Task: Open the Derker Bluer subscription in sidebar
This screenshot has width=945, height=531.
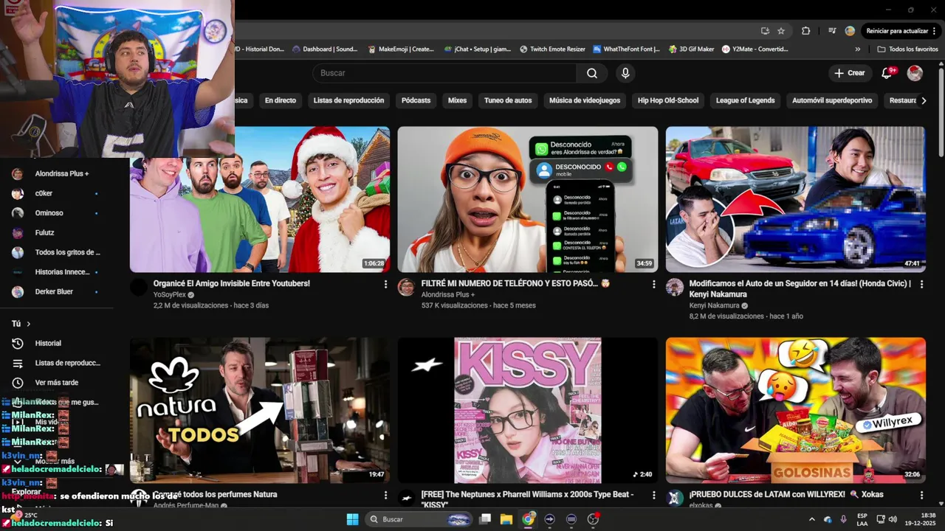Action: [x=56, y=292]
